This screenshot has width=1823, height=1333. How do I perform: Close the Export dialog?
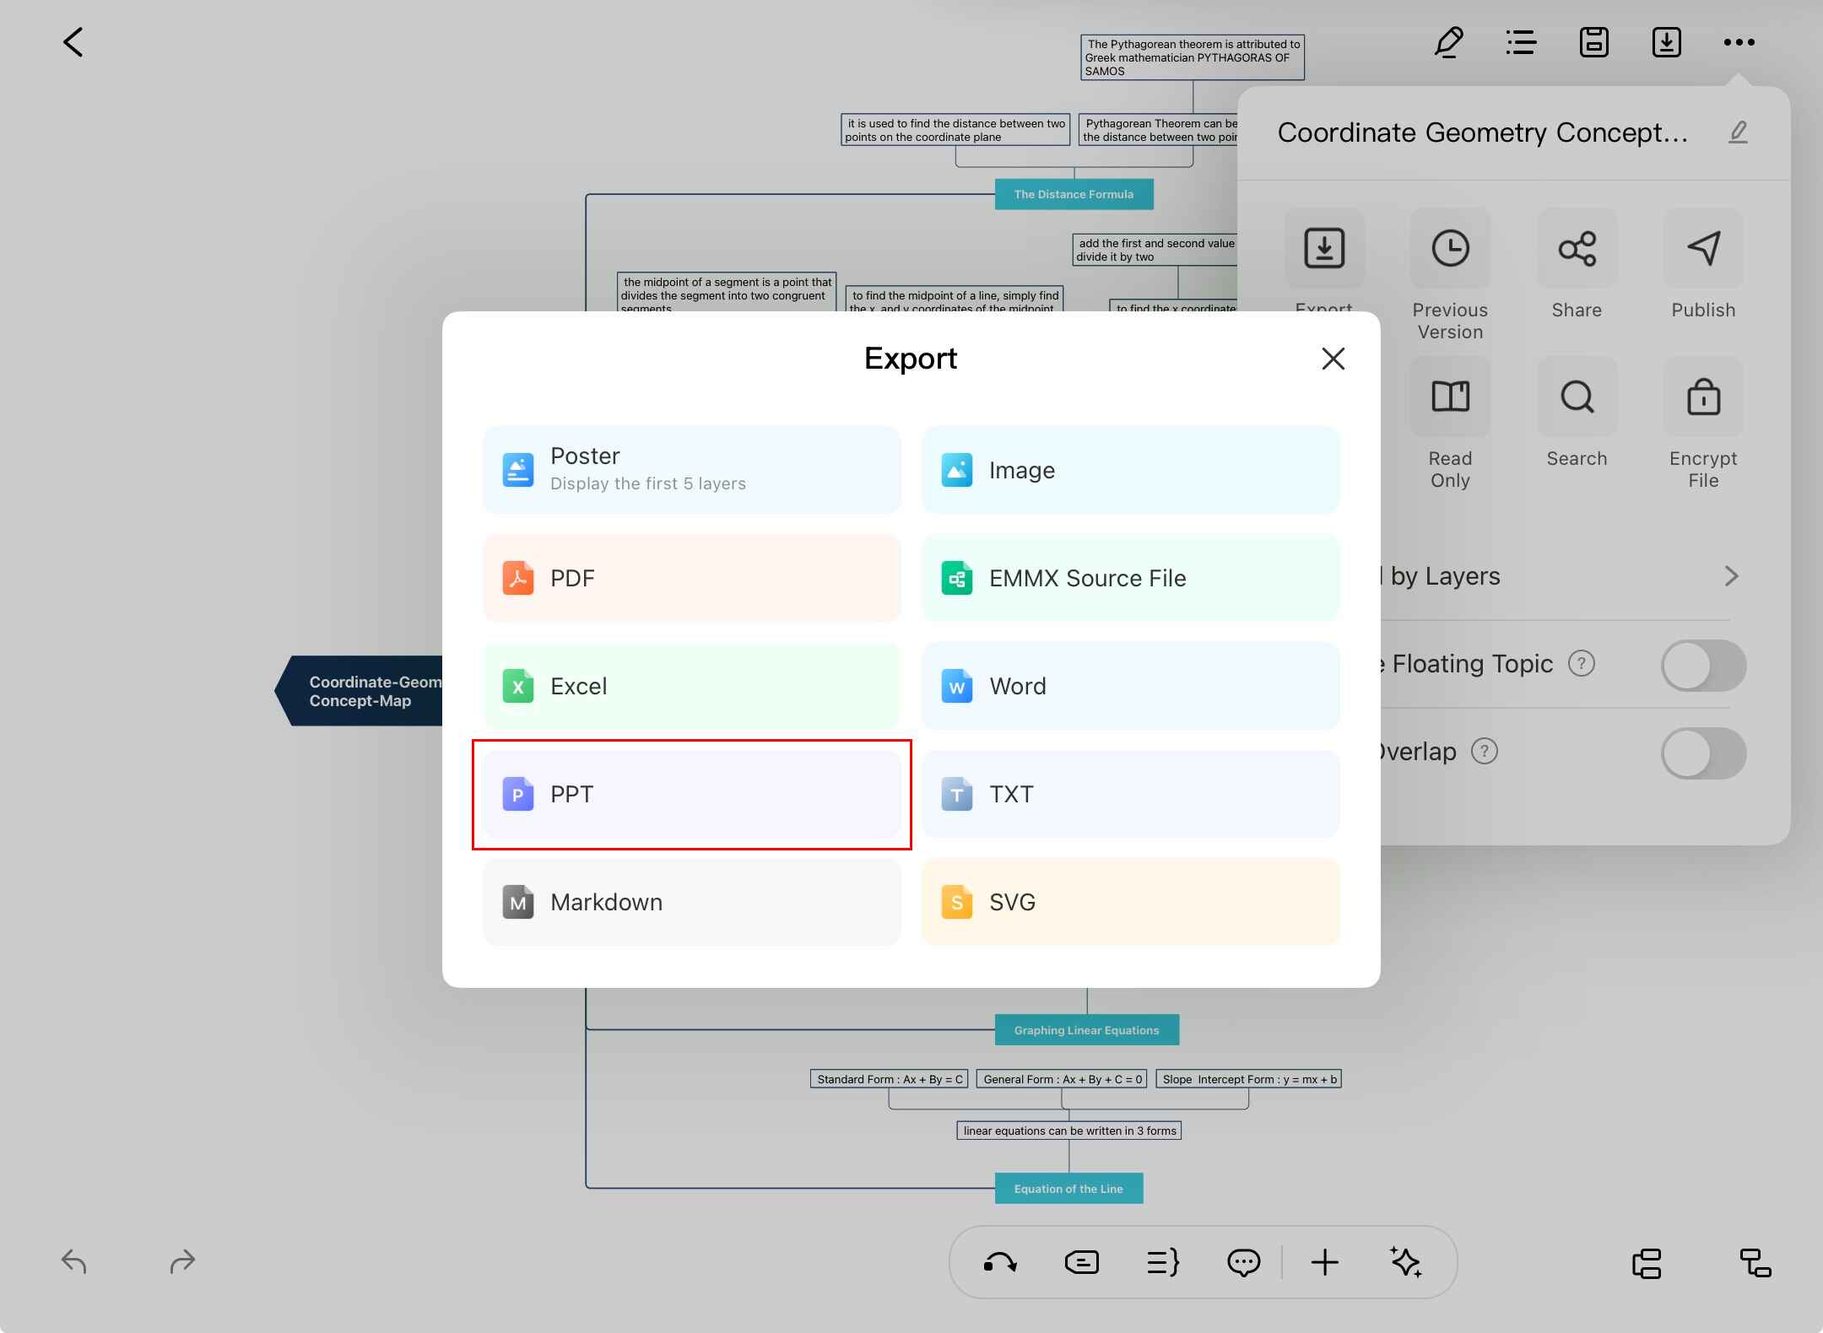pos(1333,359)
